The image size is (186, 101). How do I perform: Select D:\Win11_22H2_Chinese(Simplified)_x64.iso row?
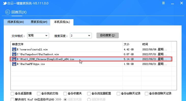pyautogui.click(x=91, y=59)
